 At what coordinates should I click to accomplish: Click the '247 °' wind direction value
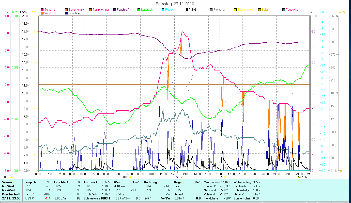click(x=148, y=198)
